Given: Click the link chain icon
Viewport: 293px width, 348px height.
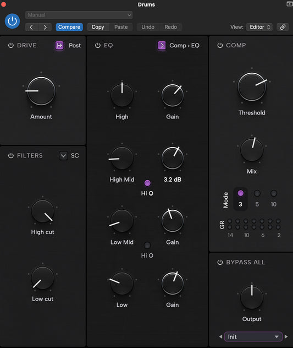Looking at the screenshot, I should pyautogui.click(x=283, y=27).
